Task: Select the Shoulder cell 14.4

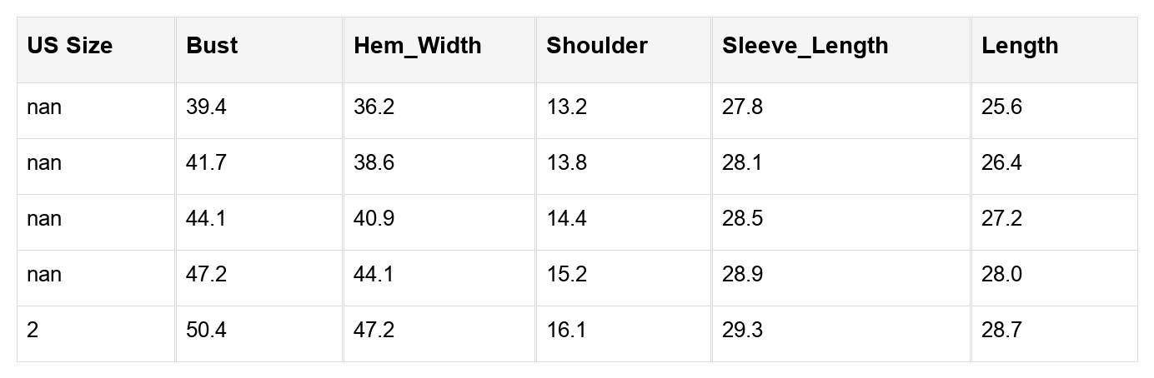Action: [x=567, y=219]
